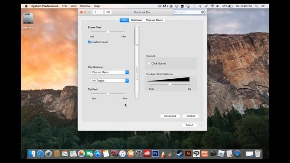Open Adobe Creative Cloud in dock

(147, 153)
